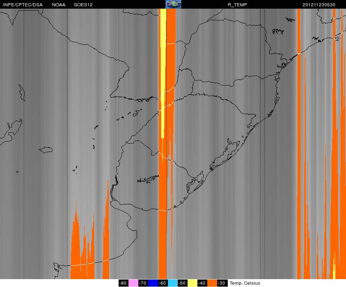Click the cyan legend color swatch
This screenshot has height=287, width=346.
click(173, 283)
